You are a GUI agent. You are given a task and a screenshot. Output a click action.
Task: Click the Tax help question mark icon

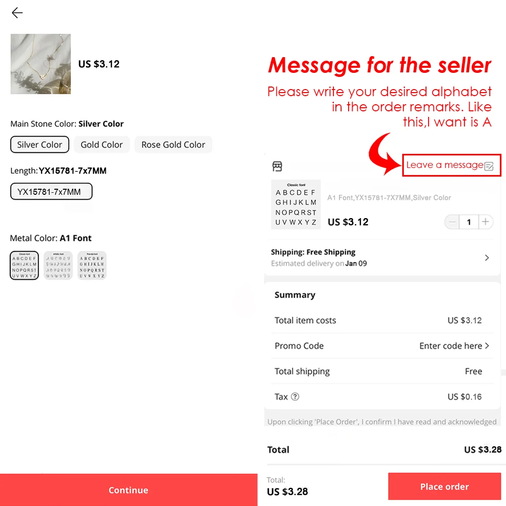[295, 397]
